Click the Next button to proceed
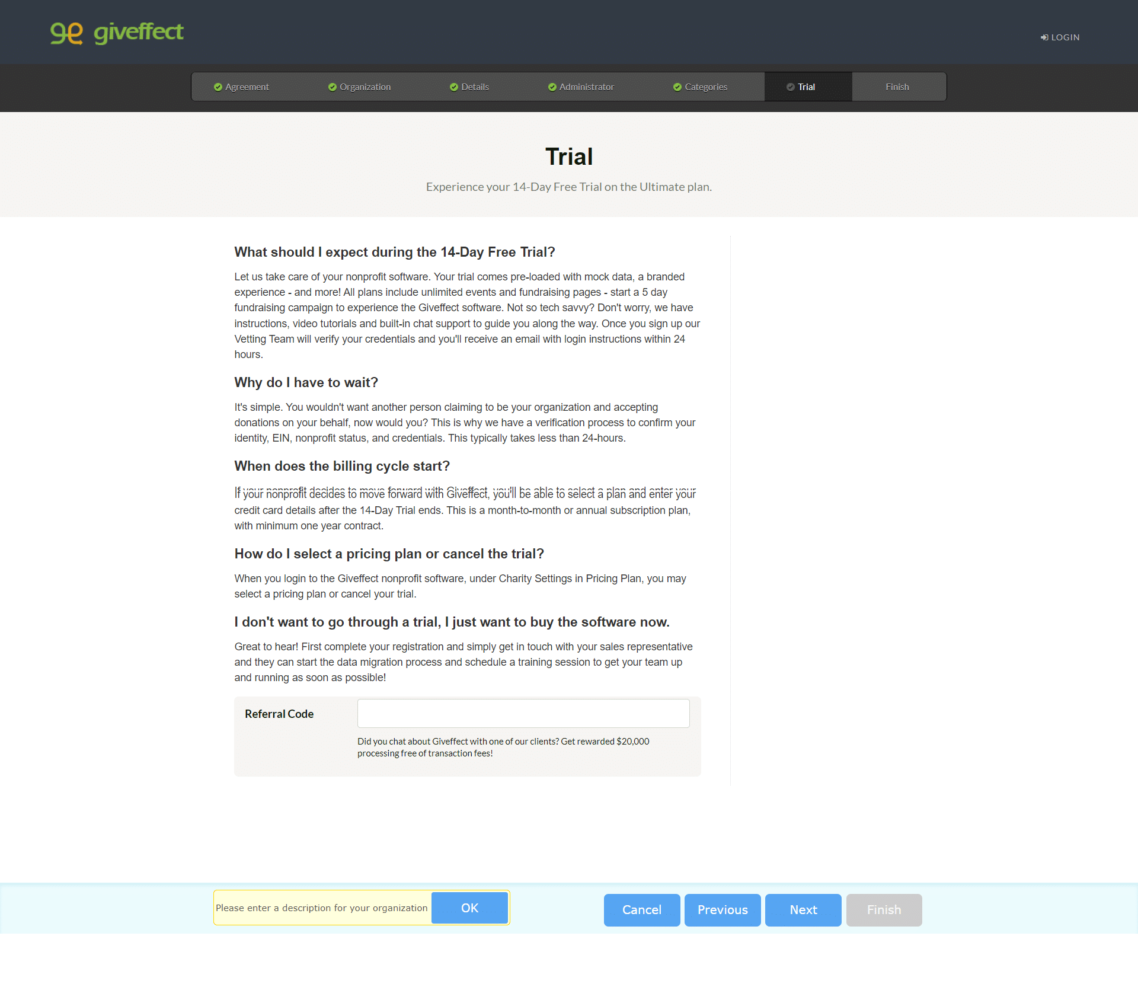This screenshot has width=1138, height=1003. [802, 910]
